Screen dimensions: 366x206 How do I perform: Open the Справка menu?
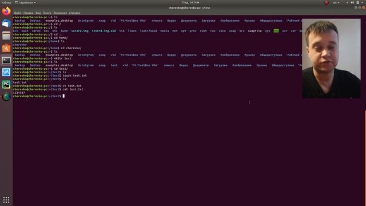pyautogui.click(x=75, y=13)
